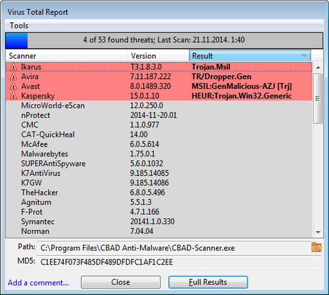Screen dimensions: 329x295
Task: Click version 12.0.250.0 cell
Action: pos(147,106)
